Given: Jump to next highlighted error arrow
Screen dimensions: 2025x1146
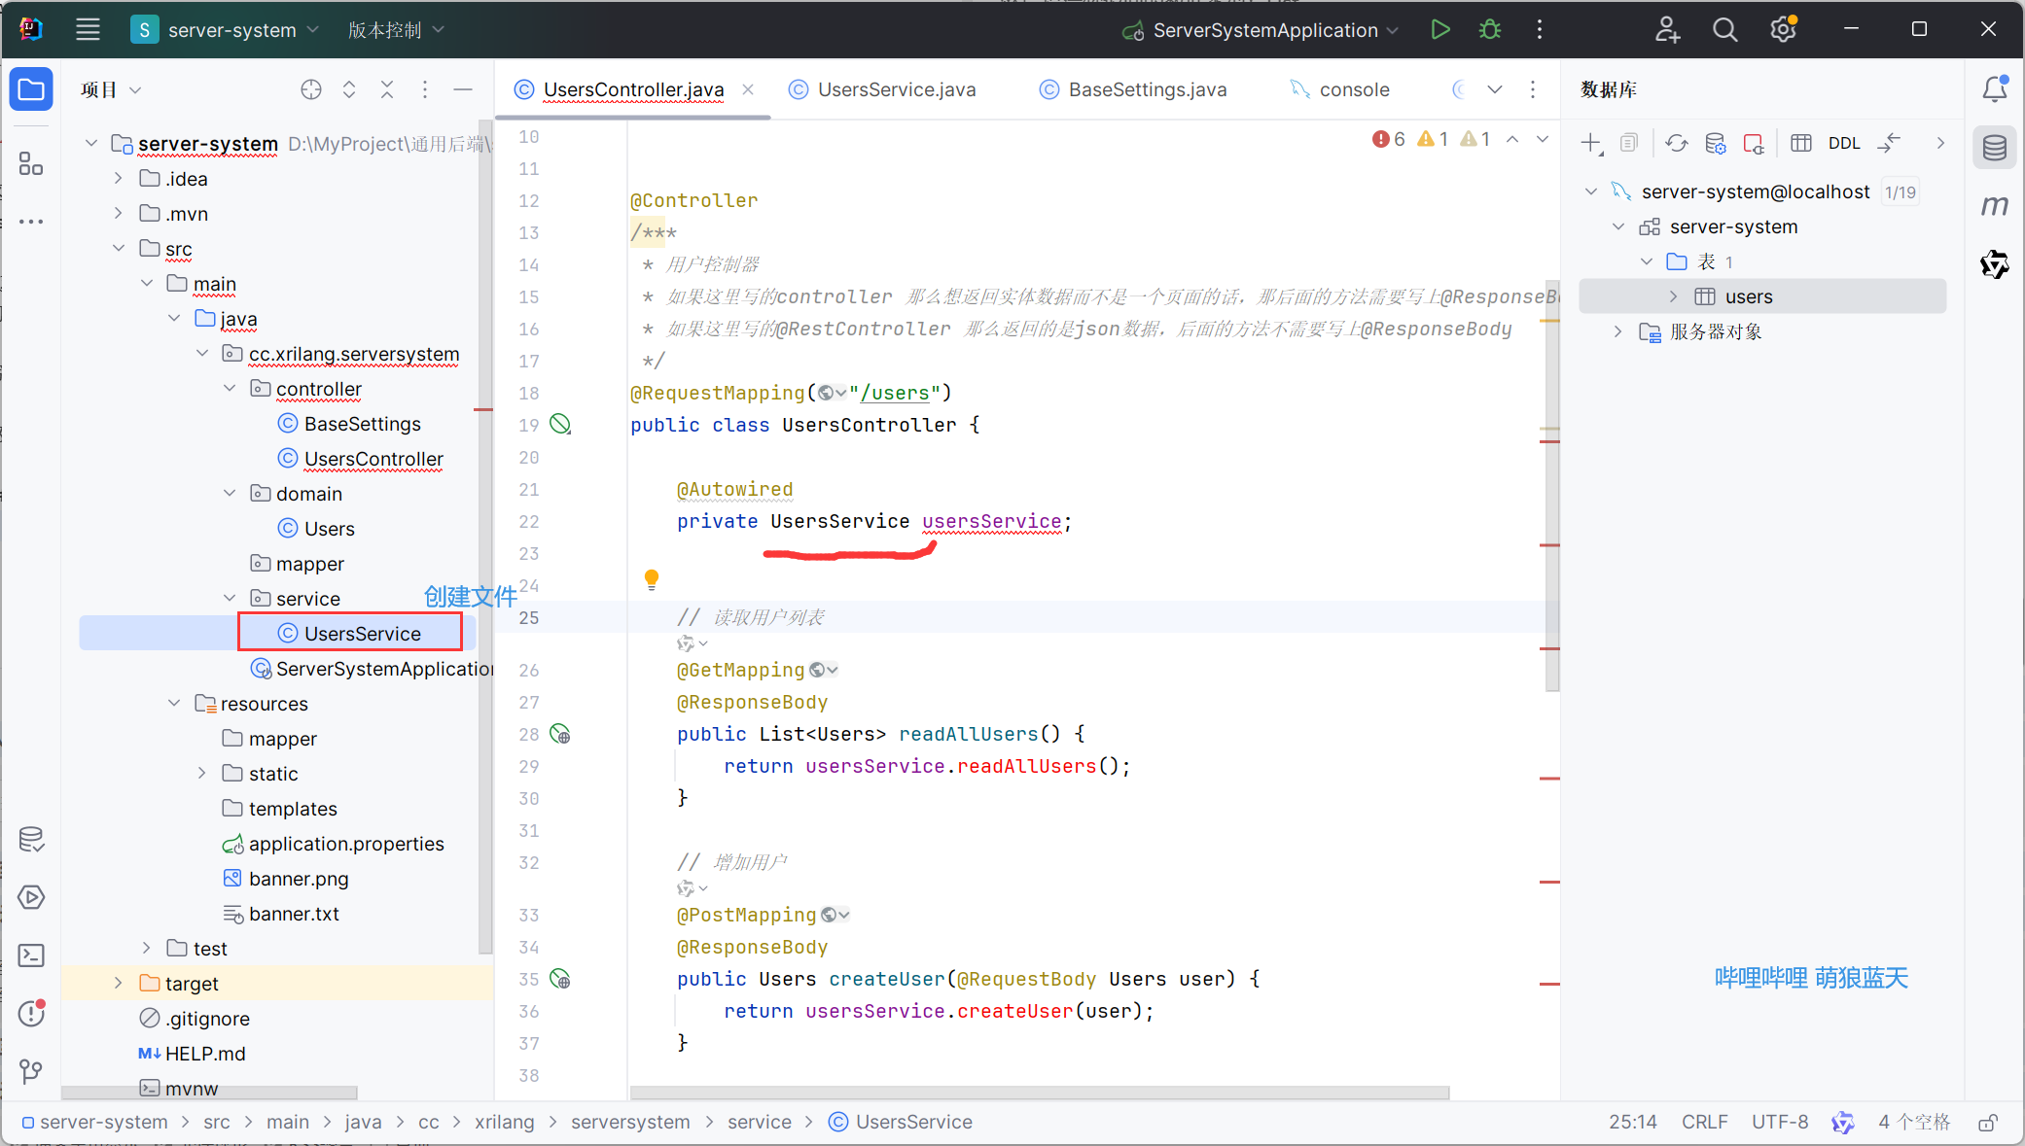Looking at the screenshot, I should [x=1543, y=139].
